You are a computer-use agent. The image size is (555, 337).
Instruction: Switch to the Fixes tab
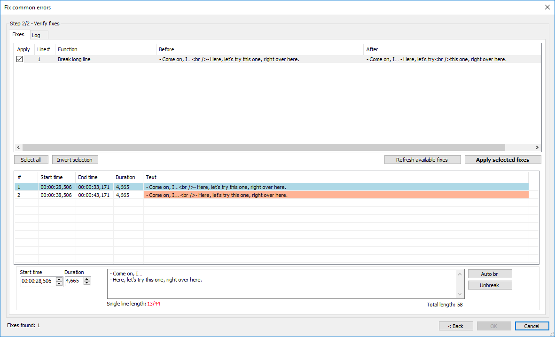(19, 34)
